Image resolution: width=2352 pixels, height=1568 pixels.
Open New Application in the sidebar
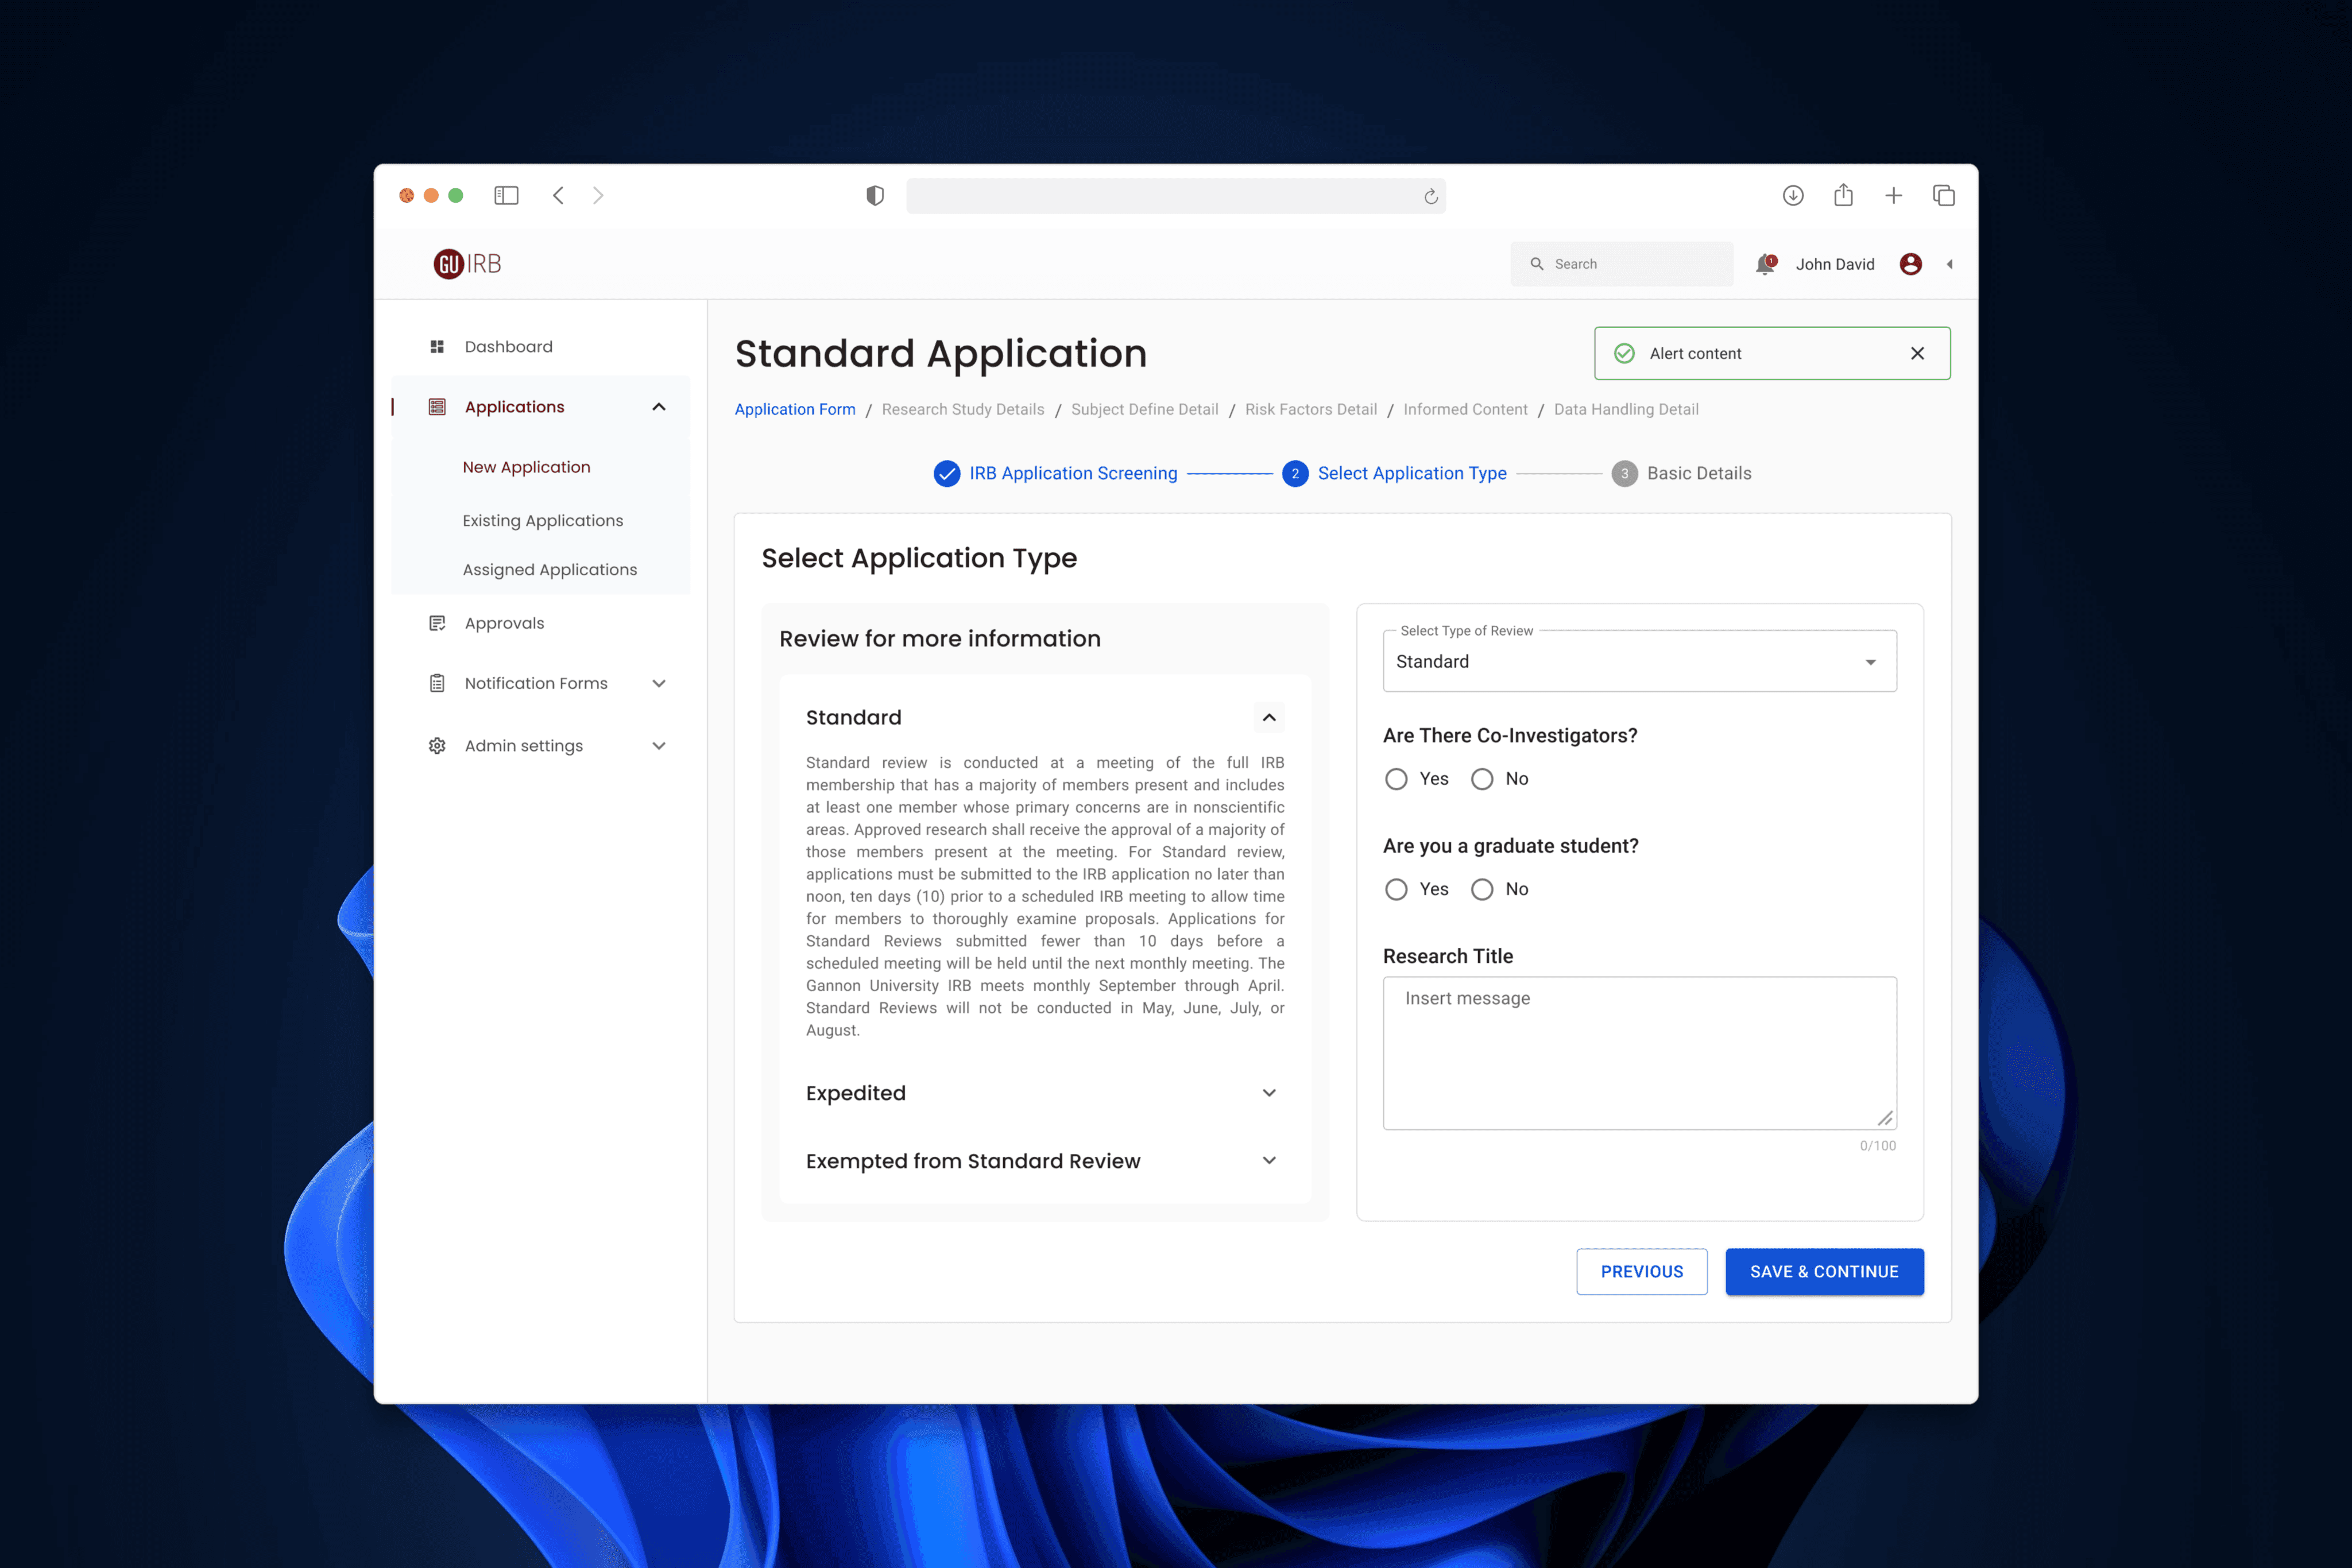(x=526, y=467)
